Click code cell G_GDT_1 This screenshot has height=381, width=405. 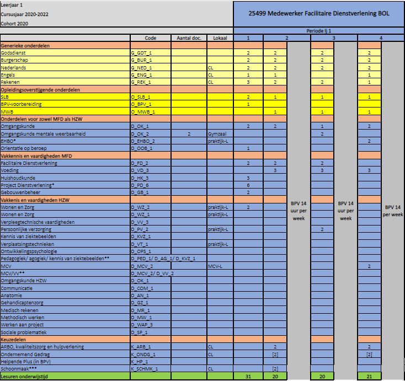151,53
